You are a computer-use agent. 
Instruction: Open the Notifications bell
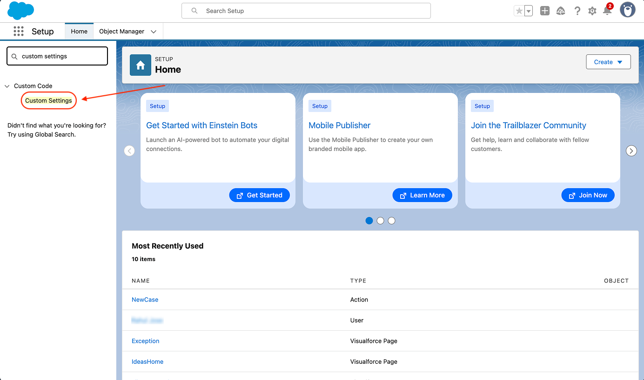(607, 11)
